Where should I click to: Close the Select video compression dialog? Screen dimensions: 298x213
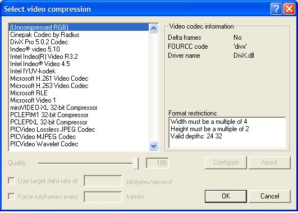(x=289, y=9)
